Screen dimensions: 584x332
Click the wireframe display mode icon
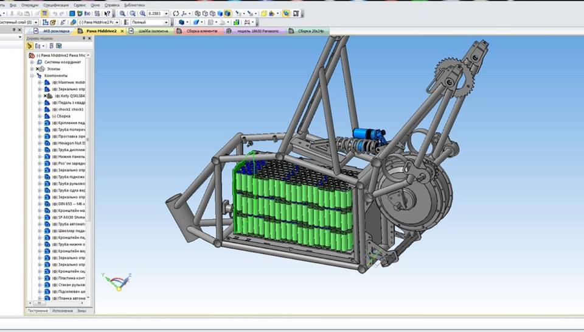[197, 13]
